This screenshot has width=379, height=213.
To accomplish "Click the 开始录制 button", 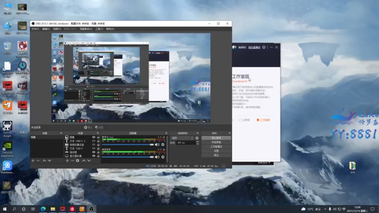I will pos(216,142).
